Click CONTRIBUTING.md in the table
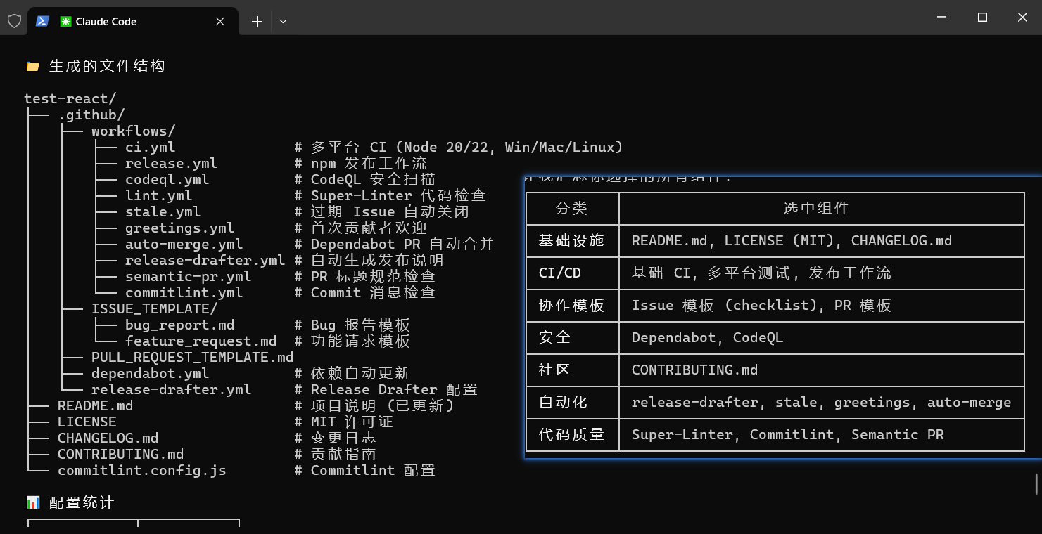The width and height of the screenshot is (1042, 534). 694,370
